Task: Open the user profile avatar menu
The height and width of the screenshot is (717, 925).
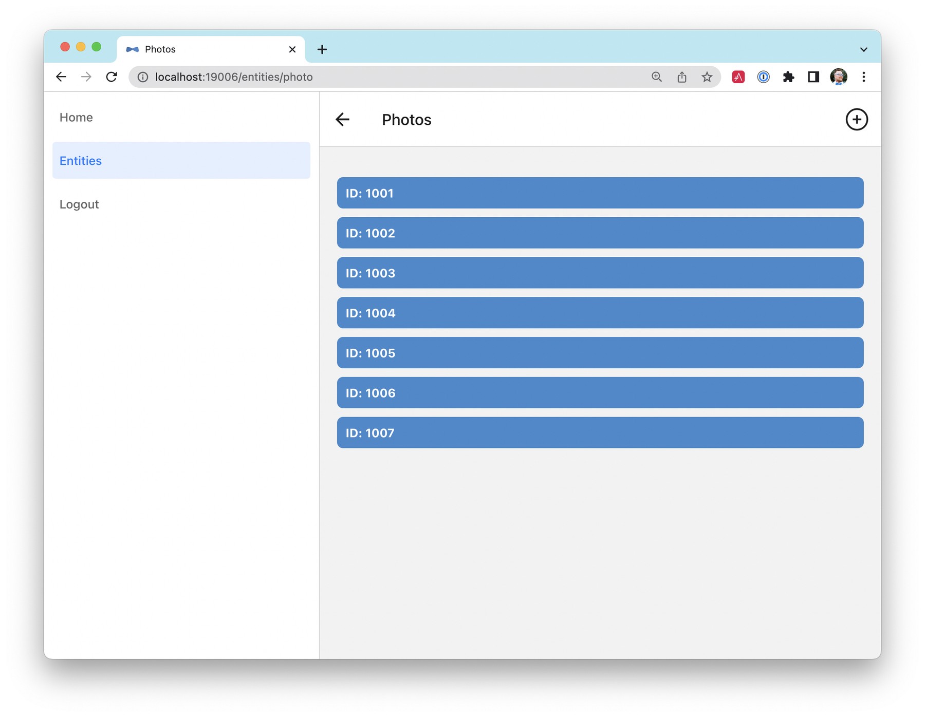Action: (x=838, y=77)
